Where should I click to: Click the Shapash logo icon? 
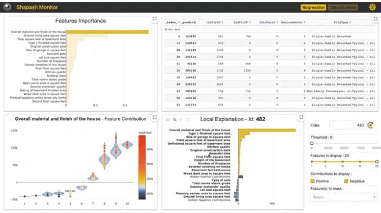click(7, 7)
